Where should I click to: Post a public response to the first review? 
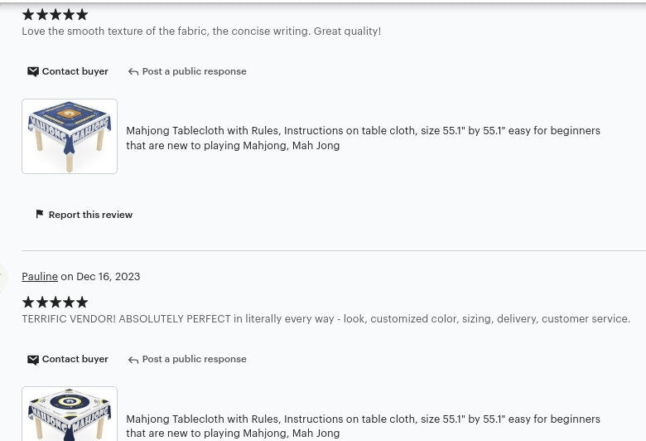point(187,71)
